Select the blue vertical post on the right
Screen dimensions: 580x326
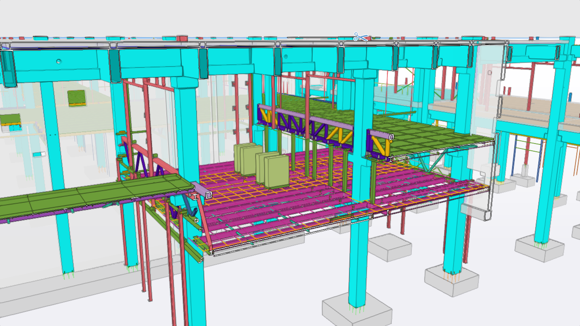[515, 154]
